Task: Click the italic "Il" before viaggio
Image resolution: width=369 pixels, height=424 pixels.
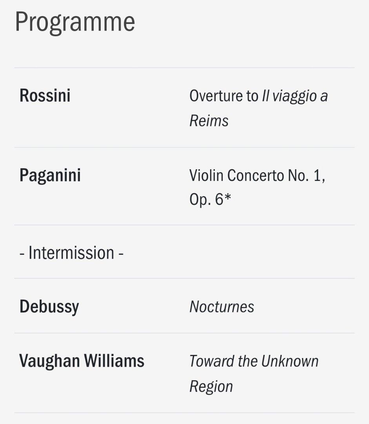Action: tap(265, 96)
